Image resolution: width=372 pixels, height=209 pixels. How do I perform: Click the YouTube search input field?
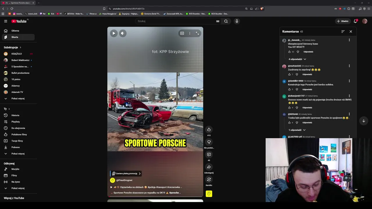point(176,21)
